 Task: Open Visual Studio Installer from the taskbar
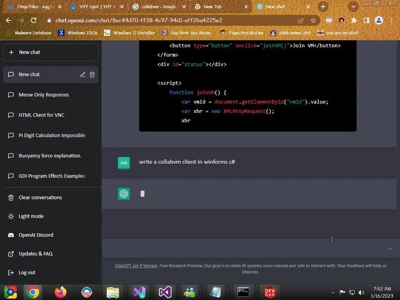[x=139, y=292]
